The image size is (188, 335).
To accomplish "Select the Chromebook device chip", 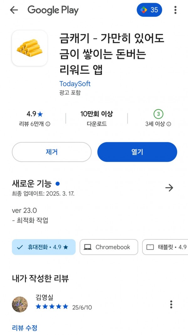I will 109,247.
